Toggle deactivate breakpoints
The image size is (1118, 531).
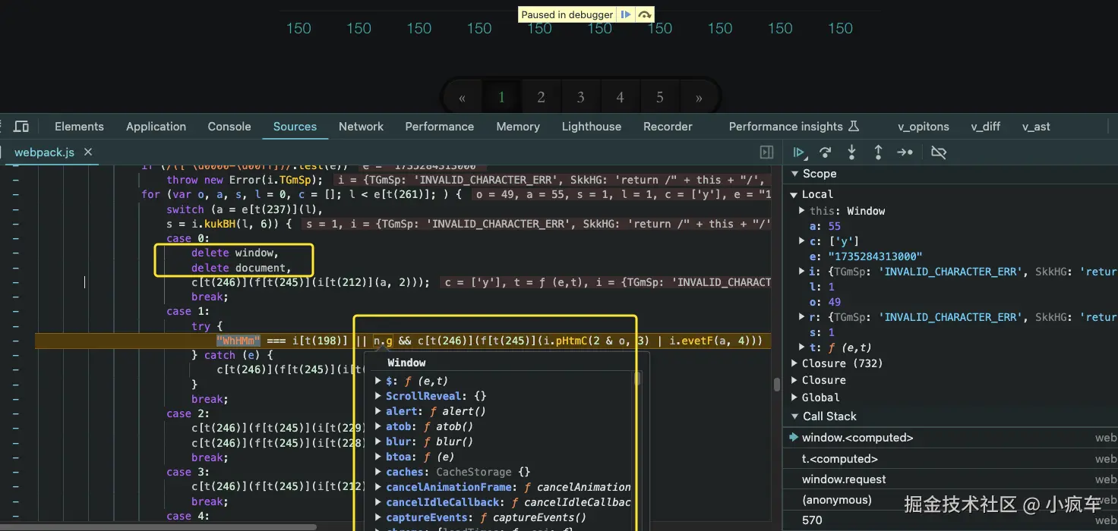(x=939, y=152)
